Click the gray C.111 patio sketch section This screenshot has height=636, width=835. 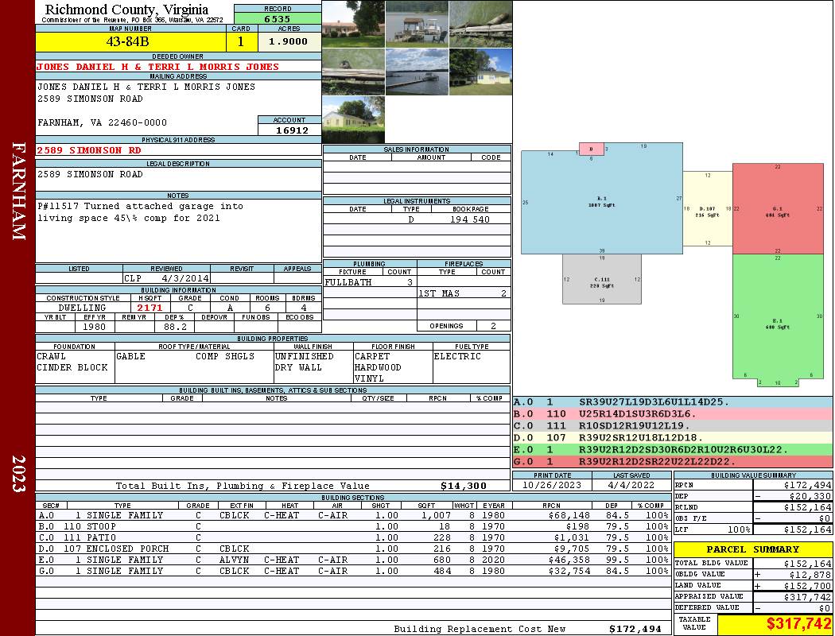[601, 280]
